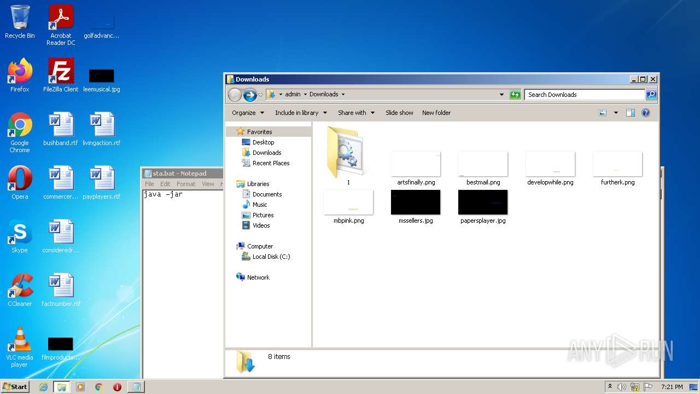Select payplayers.rtf on the desktop
This screenshot has width=700, height=394.
click(x=102, y=183)
